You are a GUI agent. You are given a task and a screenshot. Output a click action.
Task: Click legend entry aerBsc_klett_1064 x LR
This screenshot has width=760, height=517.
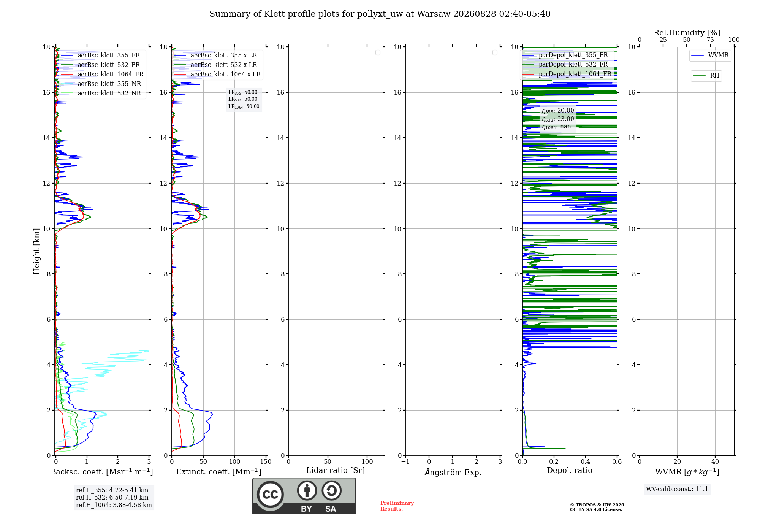coord(217,74)
